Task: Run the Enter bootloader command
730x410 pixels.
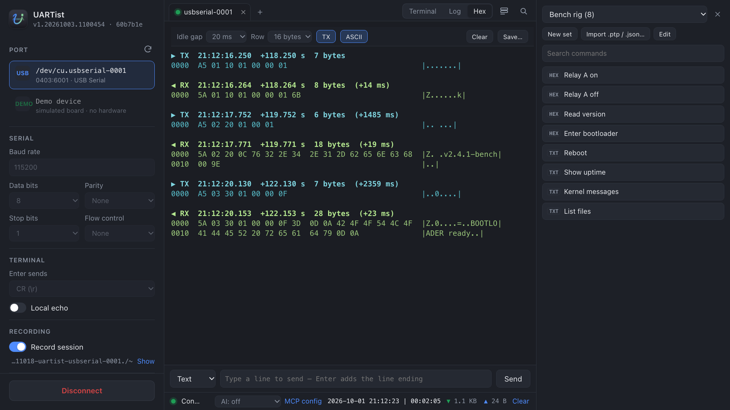Action: point(633,133)
